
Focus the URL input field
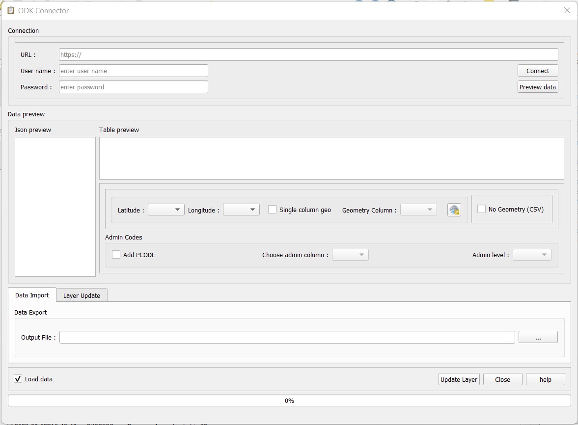[x=308, y=54]
